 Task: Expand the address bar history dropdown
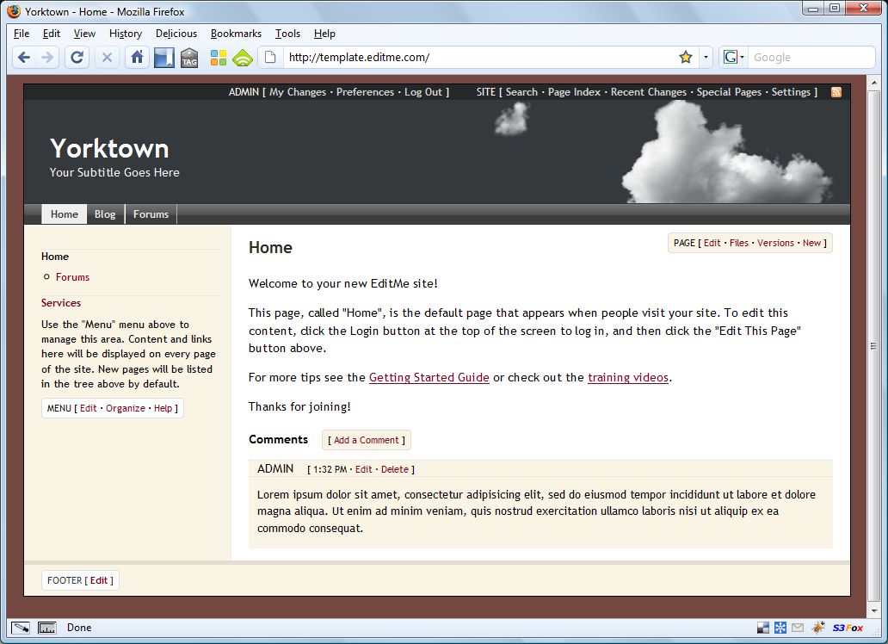706,58
